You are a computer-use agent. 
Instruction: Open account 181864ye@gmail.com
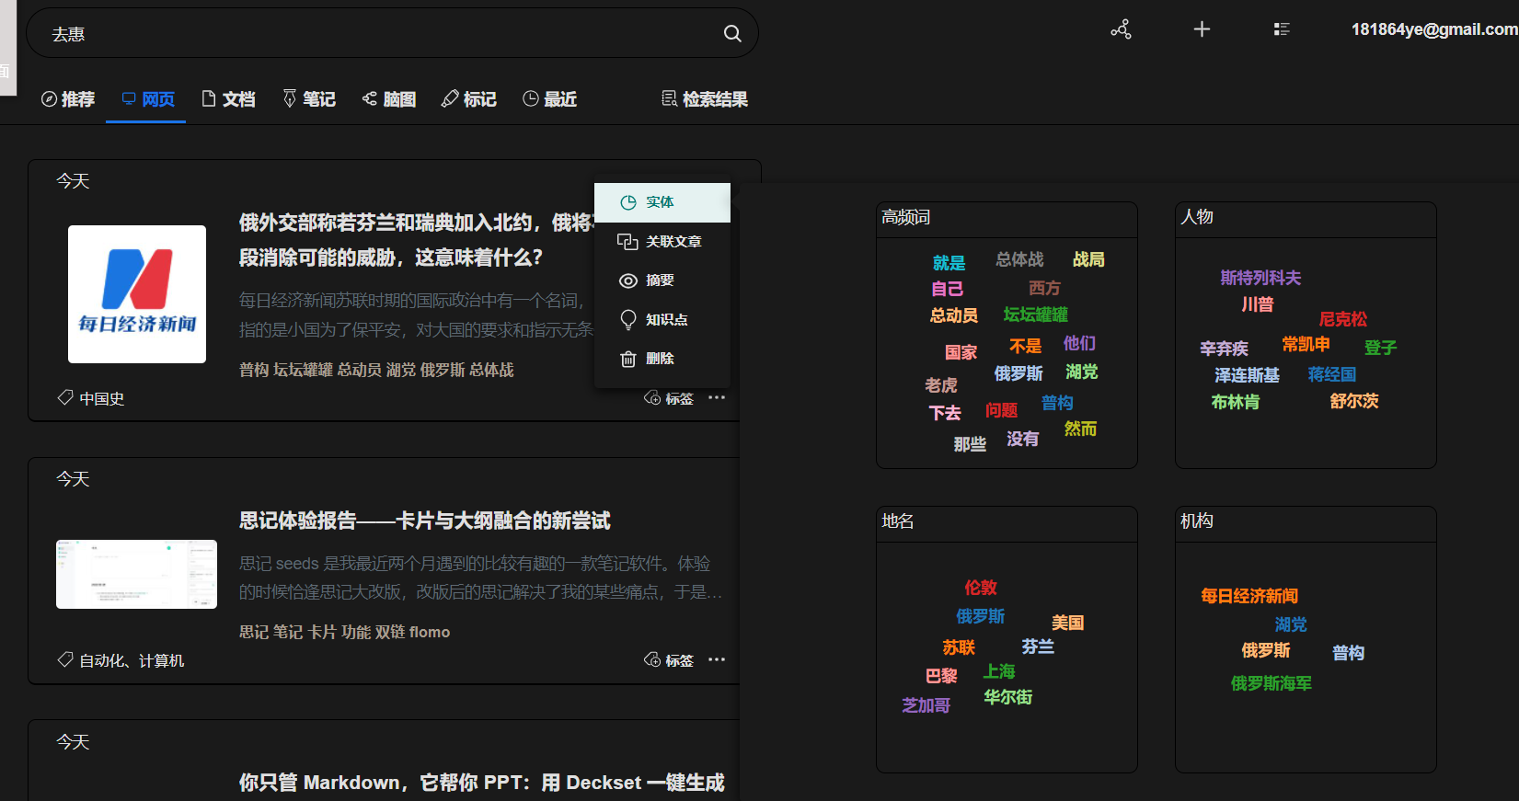tap(1434, 29)
